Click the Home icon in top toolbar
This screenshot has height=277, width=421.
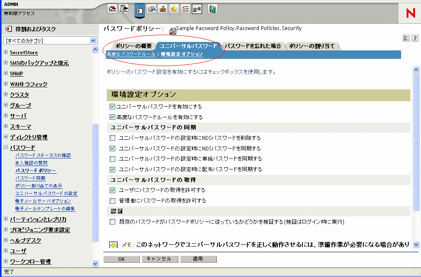pos(112,9)
